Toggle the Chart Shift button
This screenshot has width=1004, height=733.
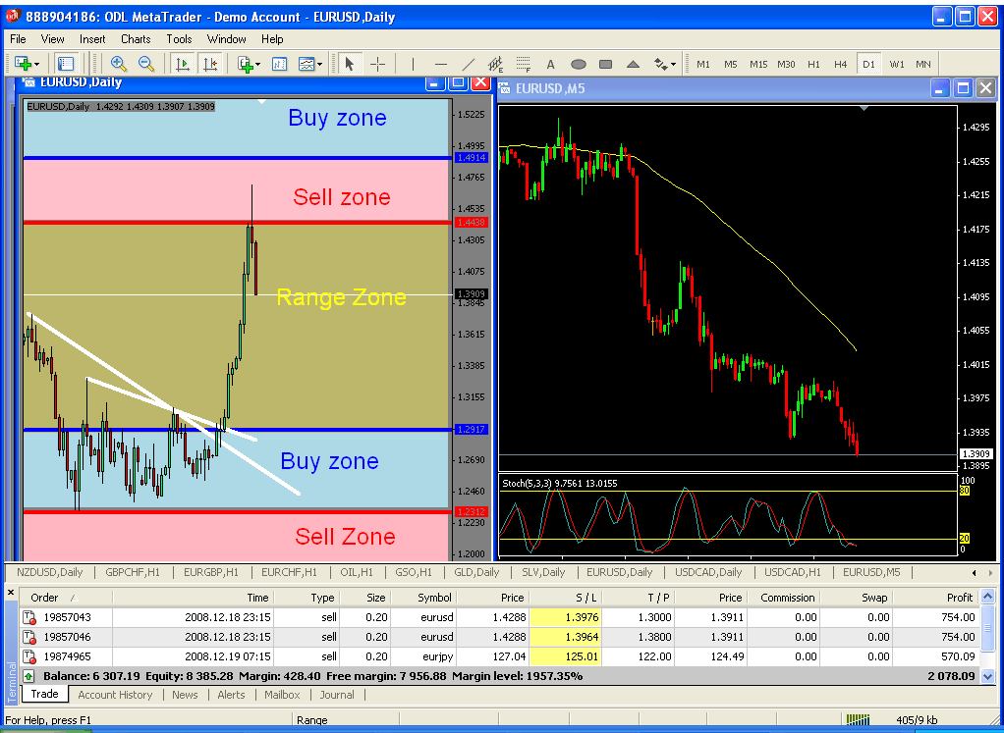210,64
